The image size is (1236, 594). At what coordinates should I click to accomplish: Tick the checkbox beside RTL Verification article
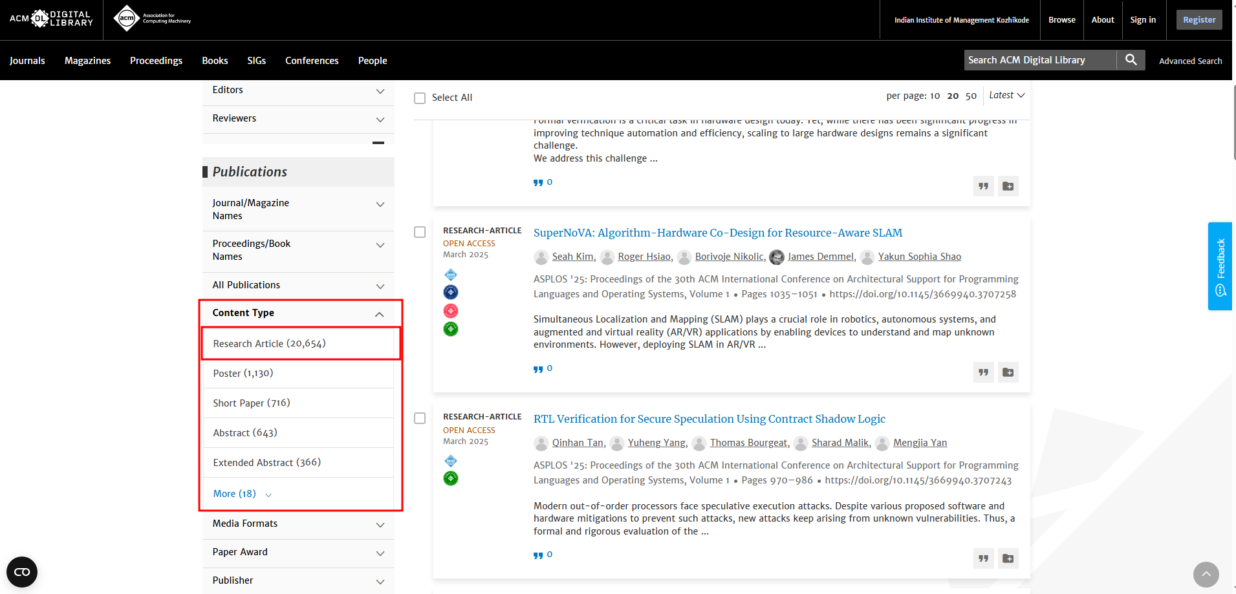(420, 418)
